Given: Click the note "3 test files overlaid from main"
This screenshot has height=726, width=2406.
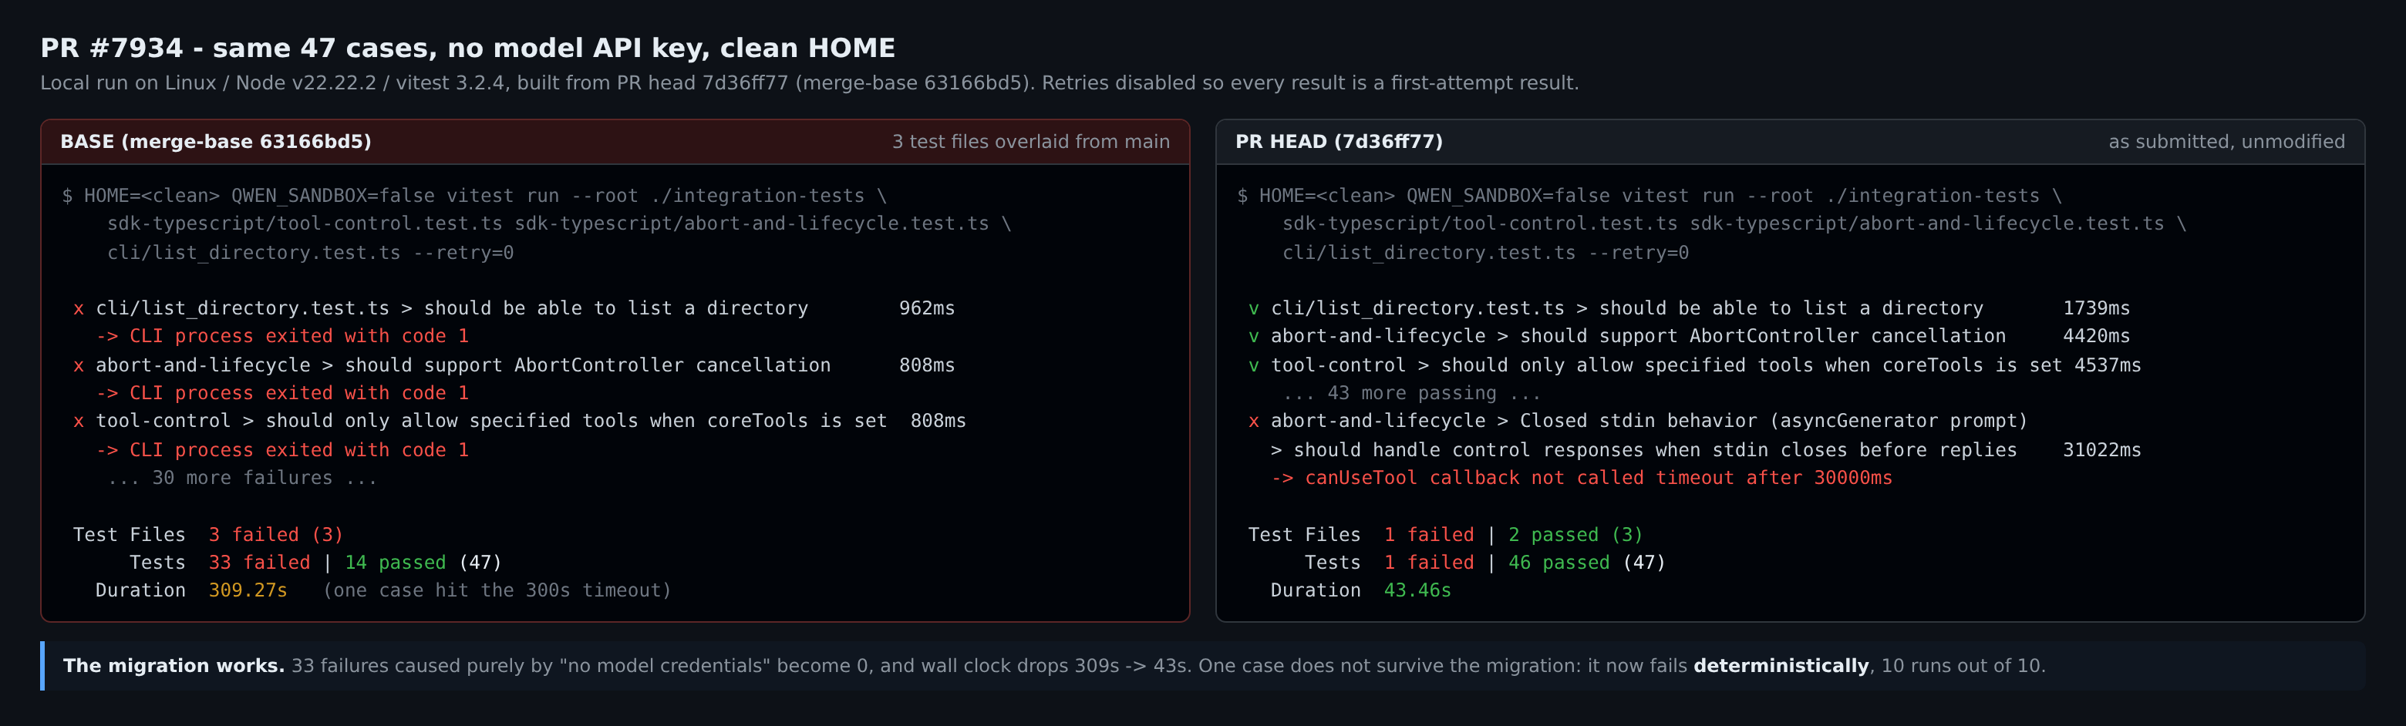Looking at the screenshot, I should [x=1030, y=142].
